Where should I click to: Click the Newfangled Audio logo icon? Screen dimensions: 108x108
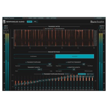tap(4, 22)
